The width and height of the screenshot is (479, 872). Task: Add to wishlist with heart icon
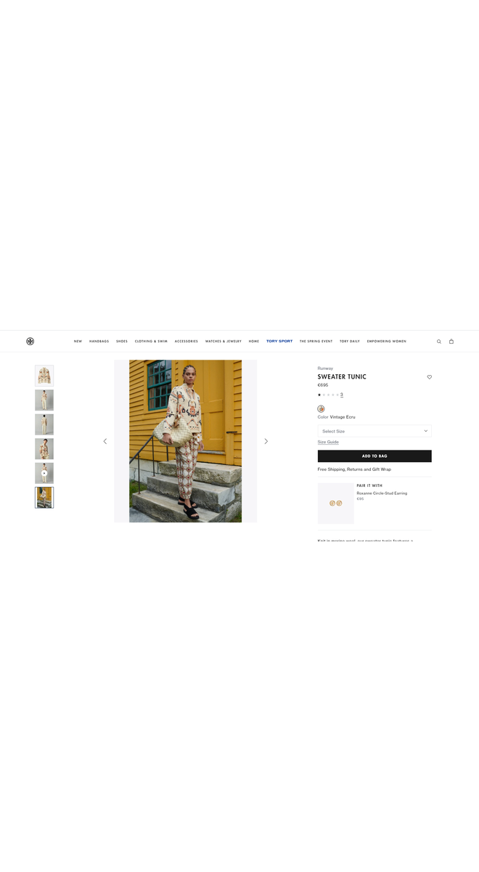pos(430,377)
